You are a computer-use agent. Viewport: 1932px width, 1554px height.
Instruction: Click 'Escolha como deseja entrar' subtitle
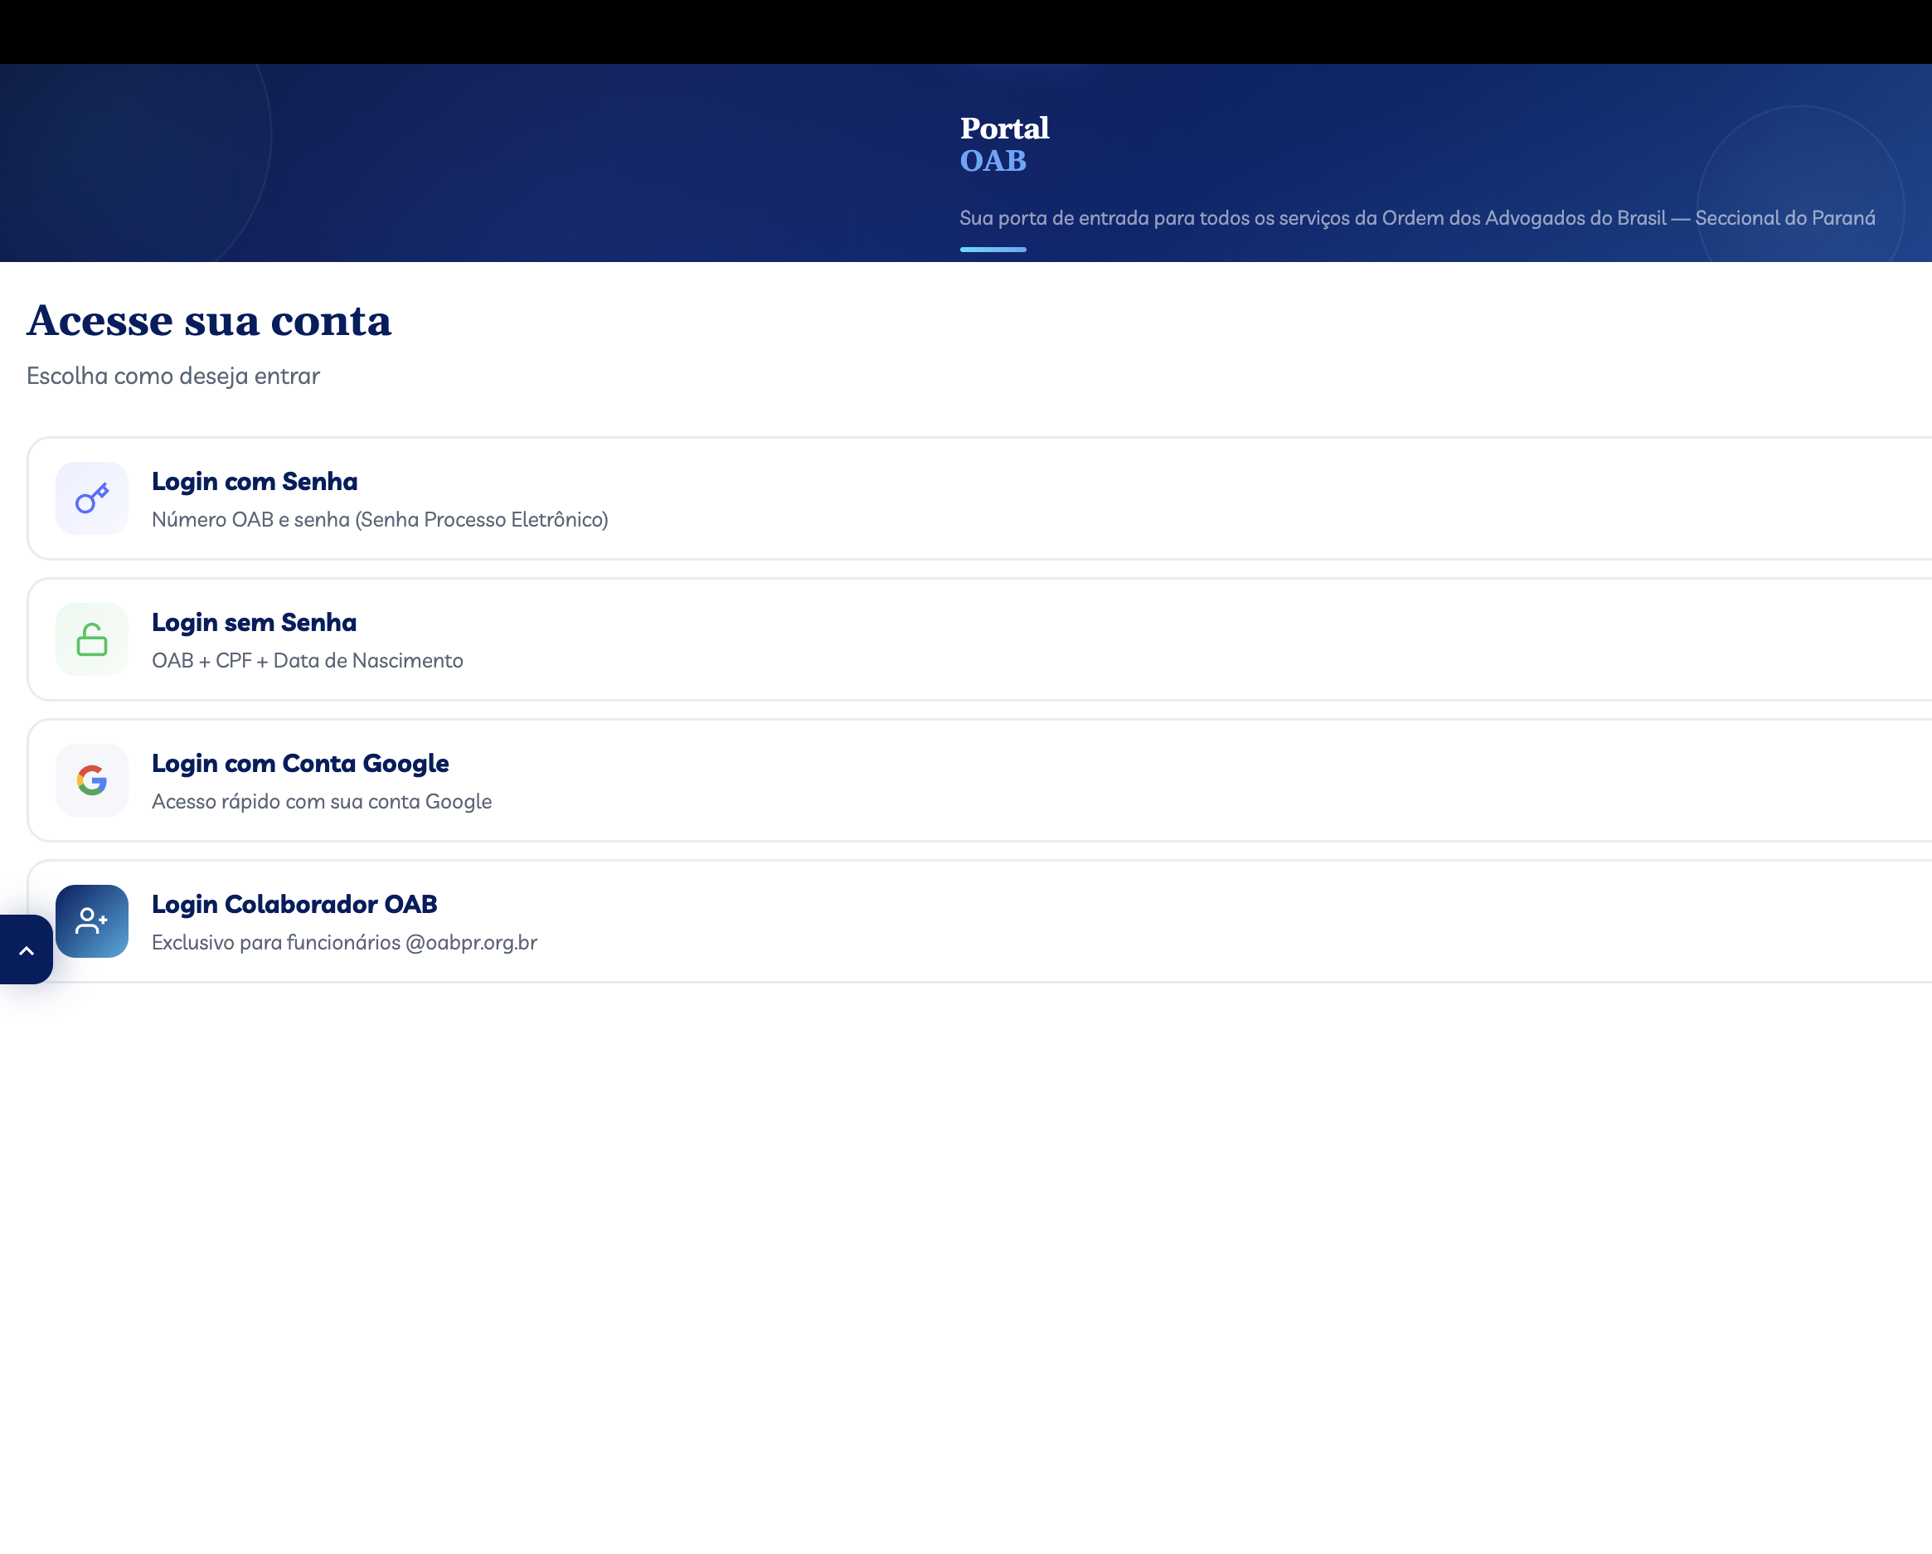173,376
